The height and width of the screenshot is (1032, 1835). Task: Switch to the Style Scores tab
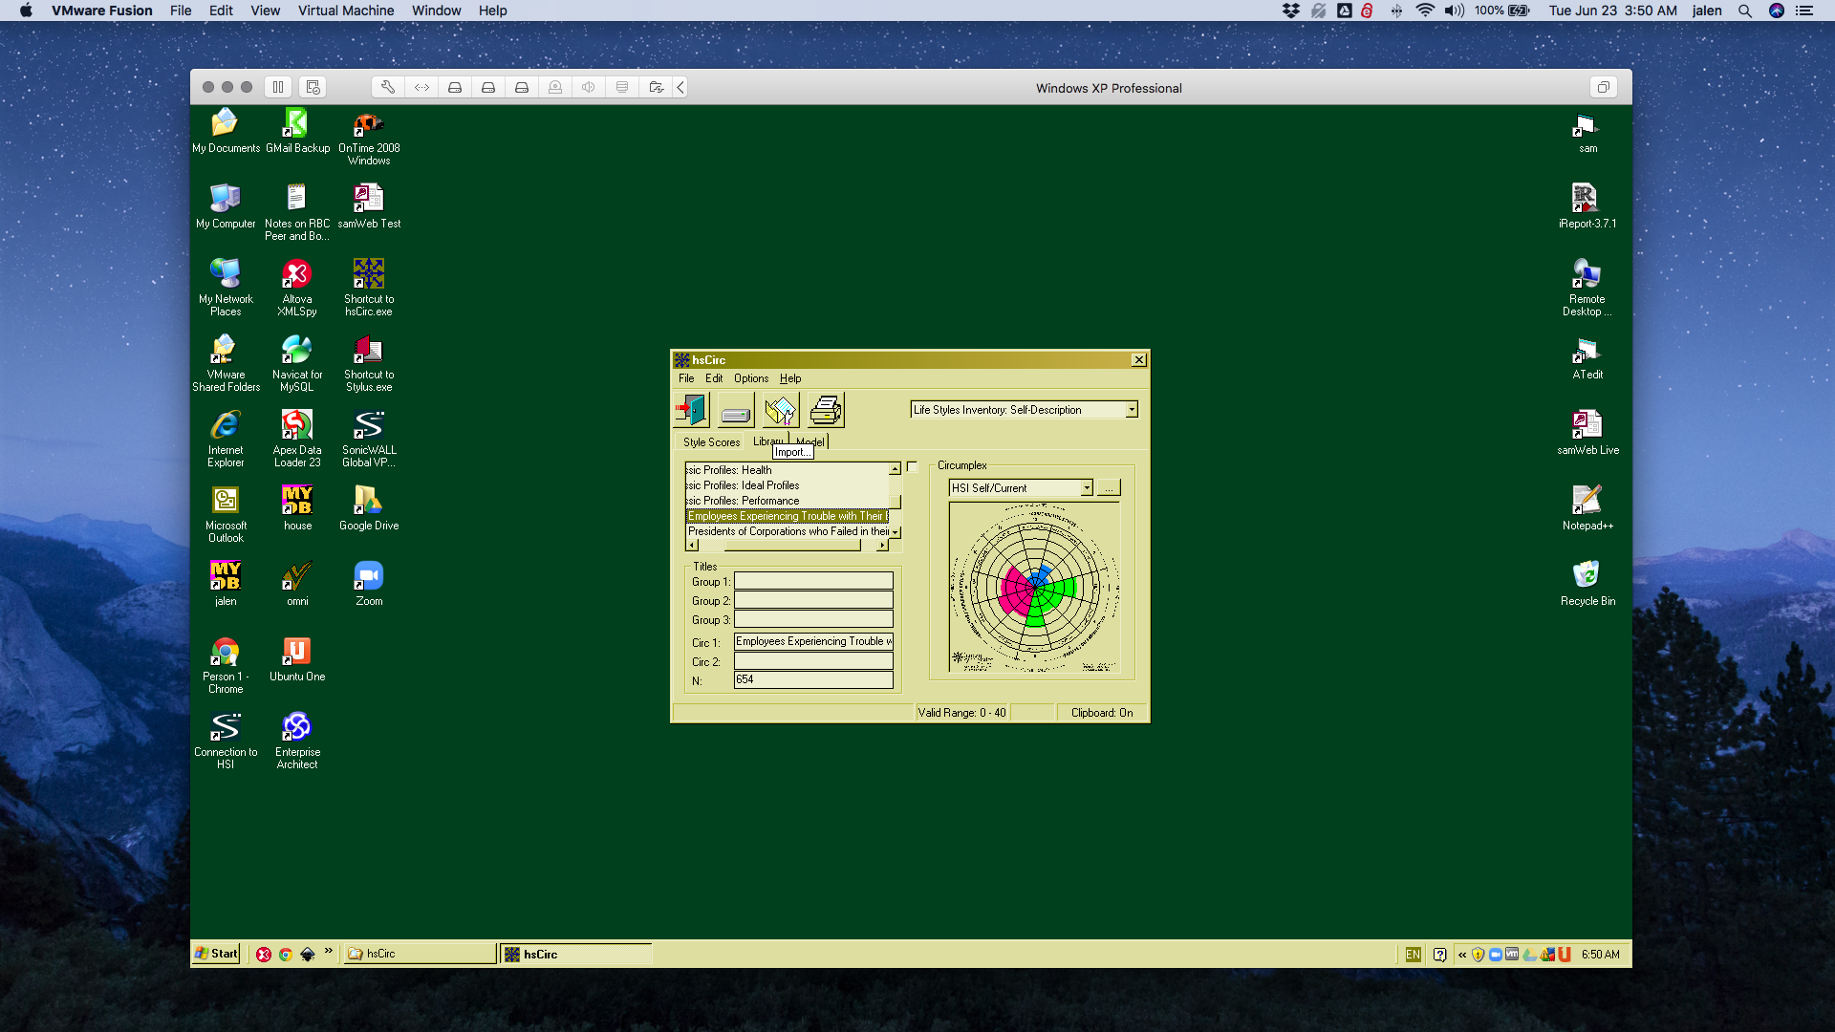(x=711, y=442)
